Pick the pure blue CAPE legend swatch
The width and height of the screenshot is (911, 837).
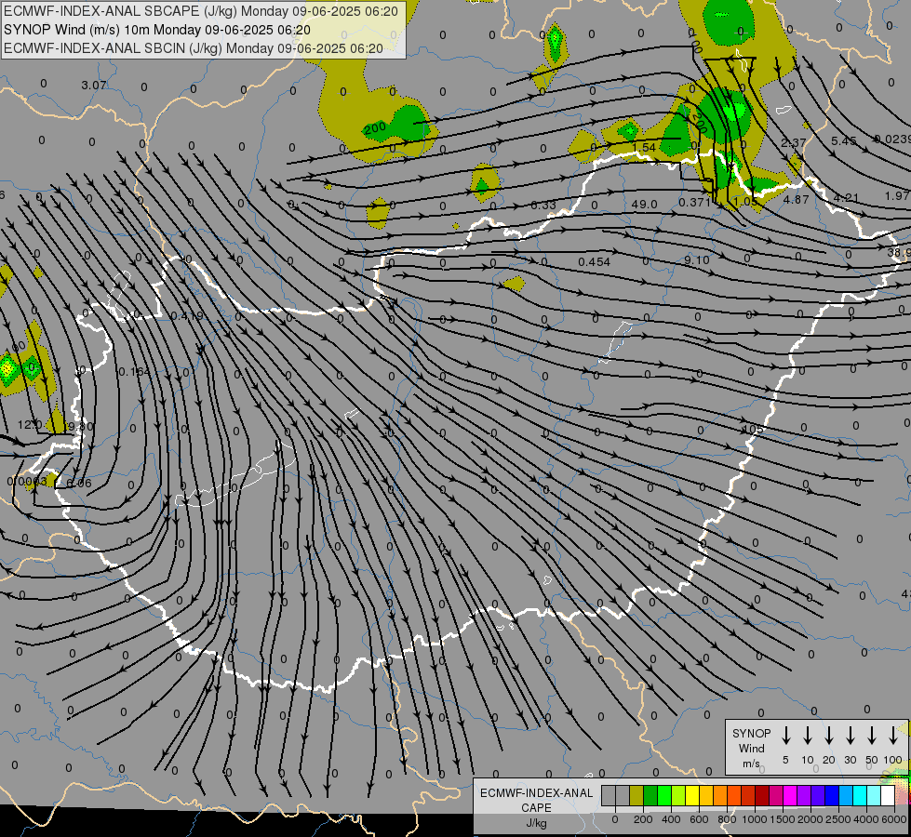(831, 795)
